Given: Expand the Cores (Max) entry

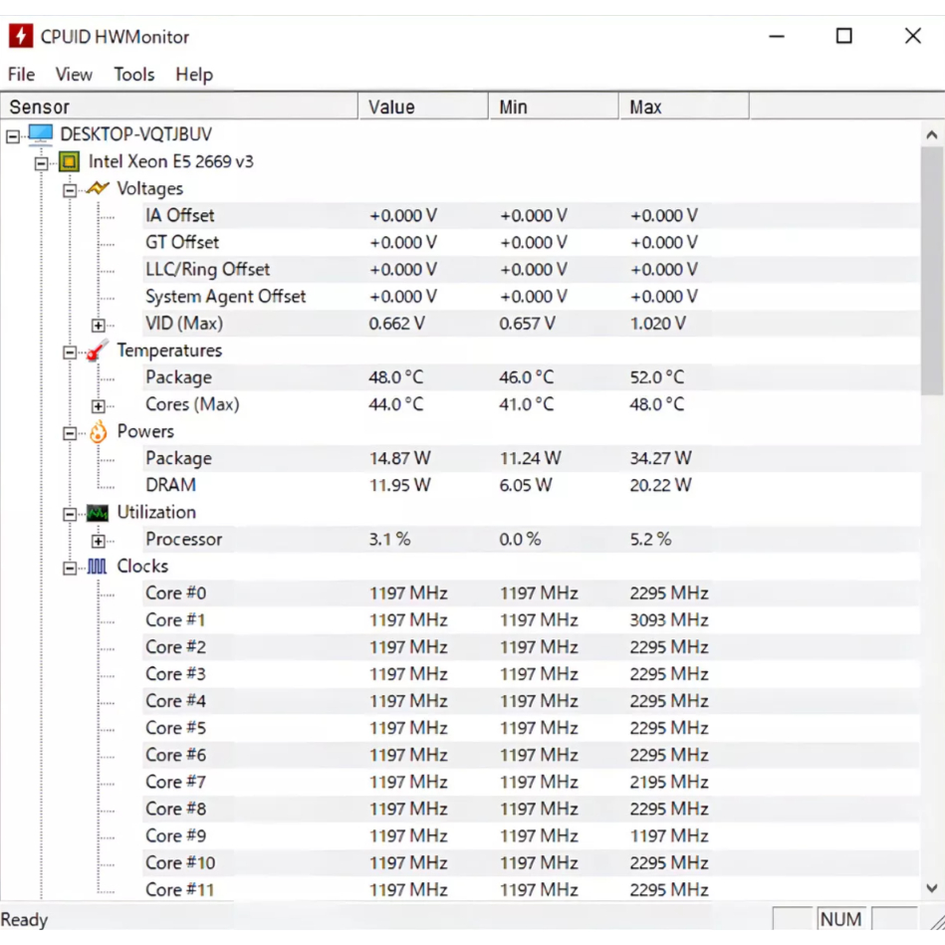Looking at the screenshot, I should (99, 406).
